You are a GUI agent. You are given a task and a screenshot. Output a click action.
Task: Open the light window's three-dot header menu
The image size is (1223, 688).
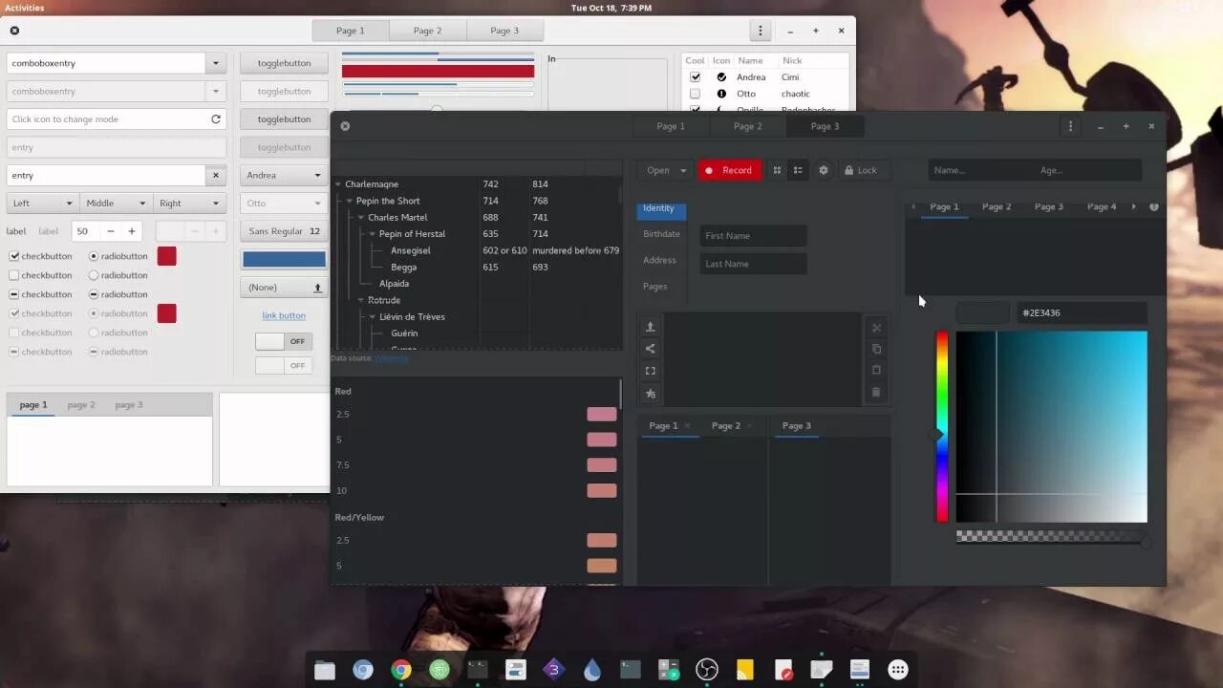point(761,31)
